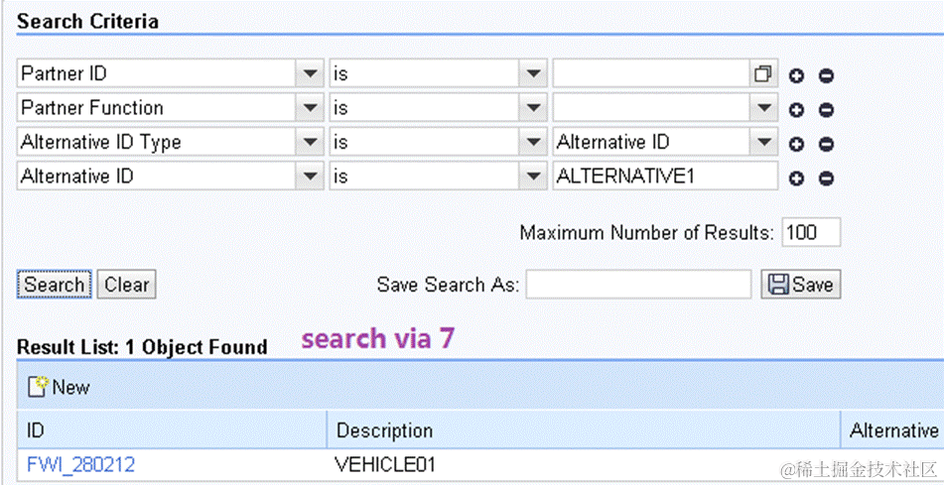The width and height of the screenshot is (944, 485).
Task: Open operator dropdown in Partner Function row
Action: [x=532, y=109]
